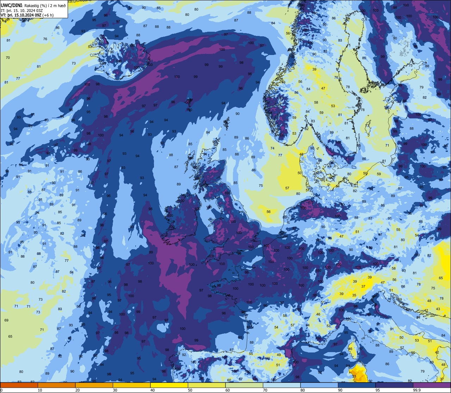Click the legend tick label "99.9"
Image resolution: width=451 pixels, height=393 pixels.
coord(417,390)
